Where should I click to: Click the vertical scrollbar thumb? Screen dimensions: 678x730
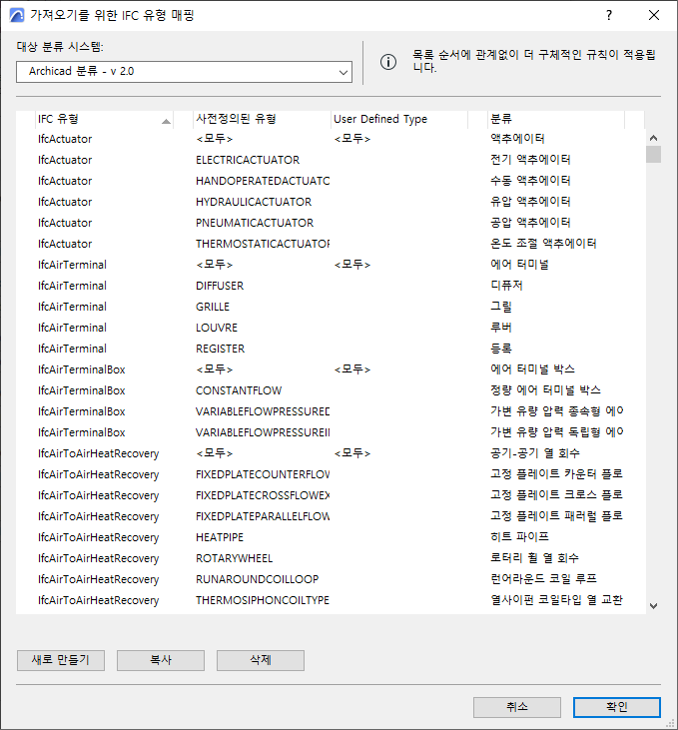point(653,154)
